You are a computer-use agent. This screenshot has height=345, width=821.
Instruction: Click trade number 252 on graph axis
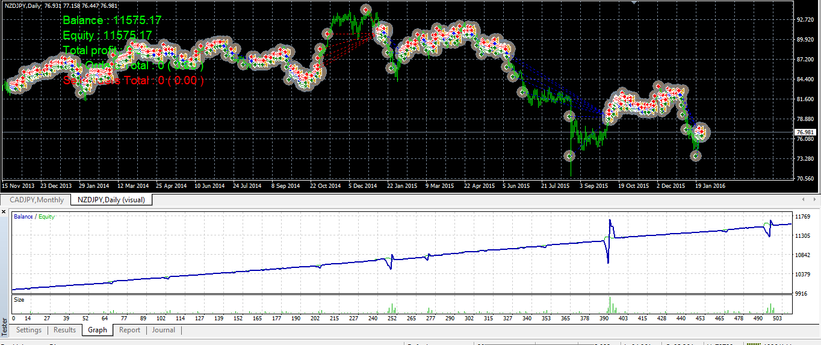(392, 319)
